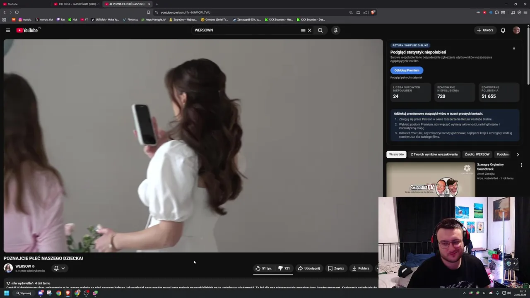Open the YouTube guide hamburger menu
This screenshot has height=298, width=530.
[8, 30]
